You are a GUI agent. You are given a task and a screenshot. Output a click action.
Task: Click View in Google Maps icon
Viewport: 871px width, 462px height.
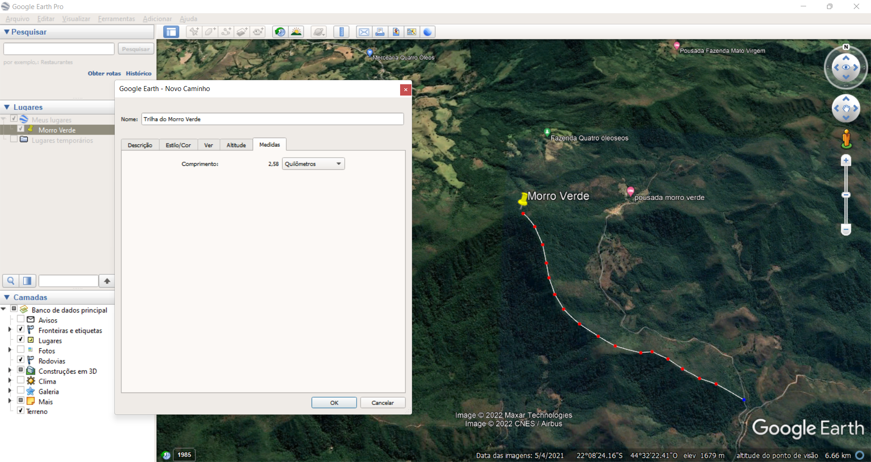click(x=411, y=32)
